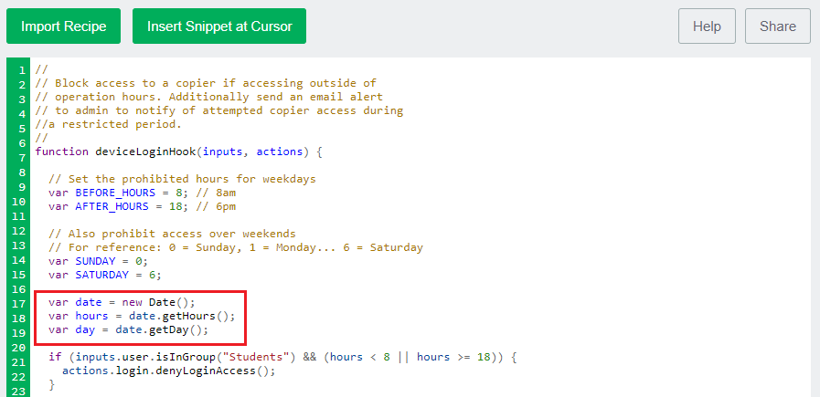The image size is (820, 397).
Task: Click the 'var SUNDAY = 0;' line
Action: coord(99,261)
